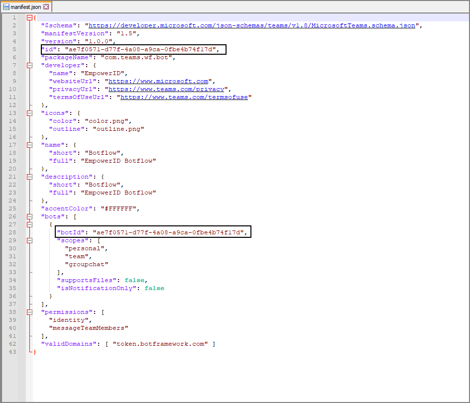
Task: Fold the "name" object on line 17
Action: tap(29, 145)
